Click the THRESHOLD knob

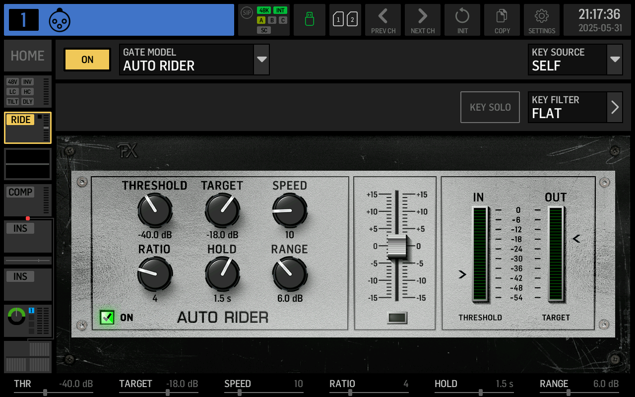155,210
